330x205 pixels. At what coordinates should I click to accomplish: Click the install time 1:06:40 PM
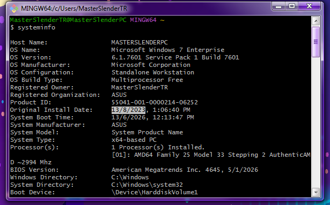pos(171,110)
